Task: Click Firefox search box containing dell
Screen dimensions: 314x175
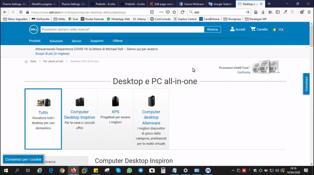Action: pyautogui.click(x=218, y=12)
